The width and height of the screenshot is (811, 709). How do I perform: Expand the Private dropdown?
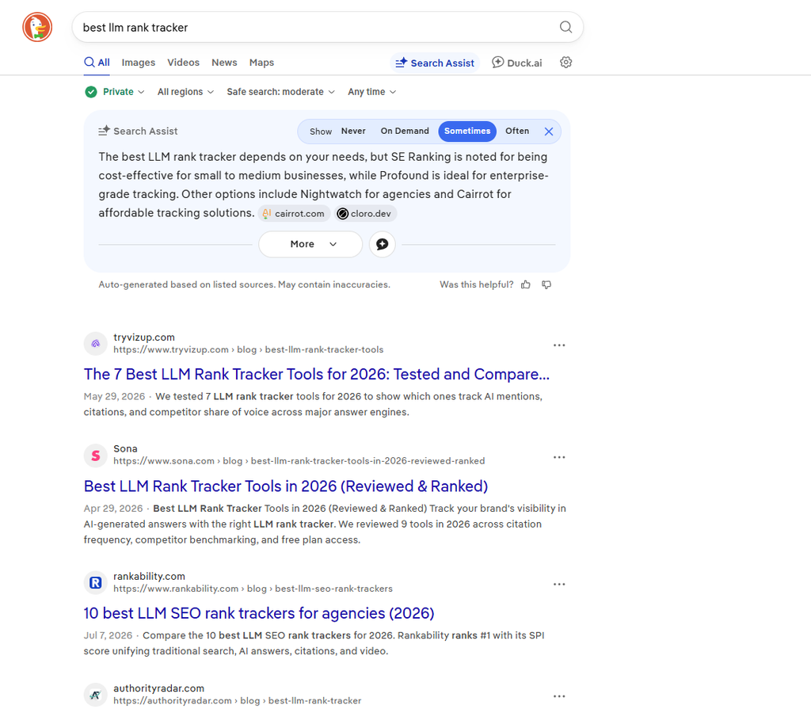(x=123, y=92)
